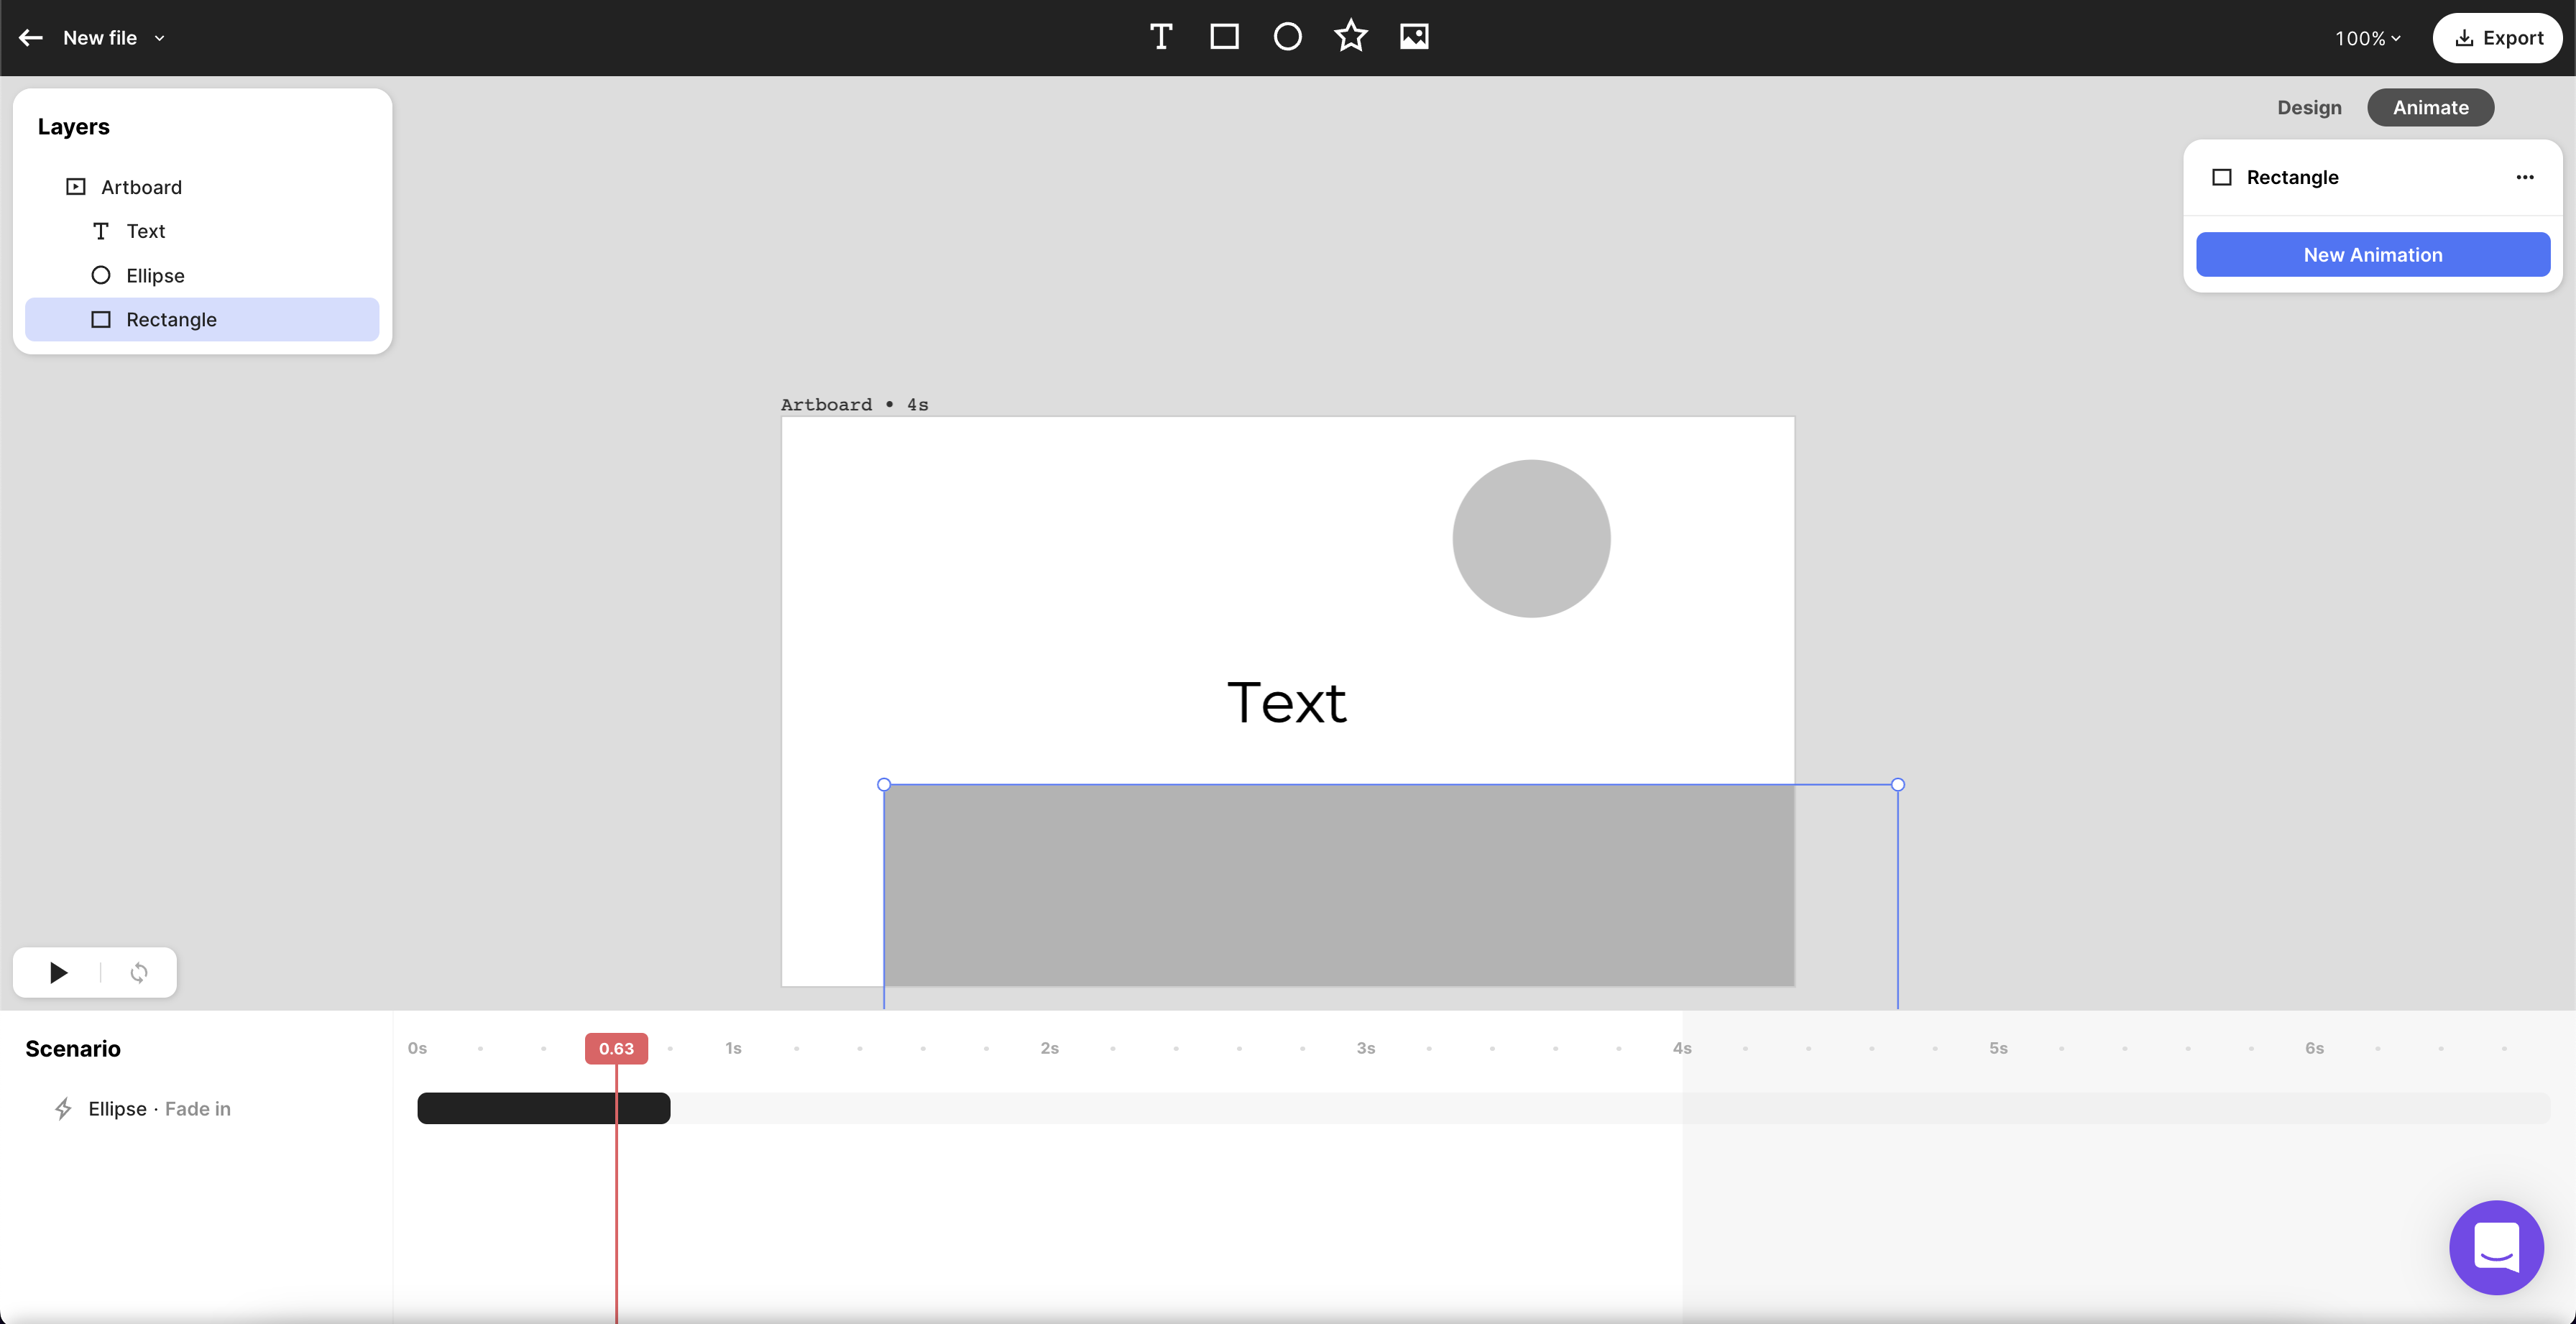Switch to the Design tab
Screen dimensions: 2576x1324
[x=2308, y=107]
